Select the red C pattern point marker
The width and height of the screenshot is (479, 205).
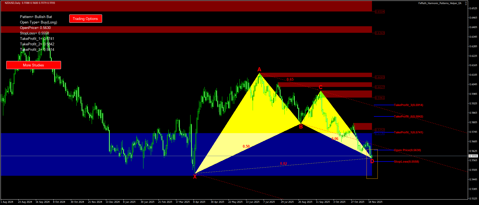coord(321,87)
